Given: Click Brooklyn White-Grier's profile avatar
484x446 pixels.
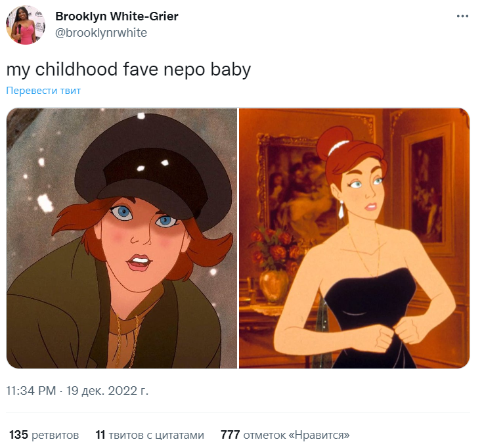Looking at the screenshot, I should point(26,26).
